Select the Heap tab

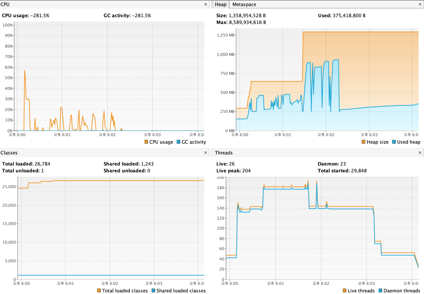coord(221,4)
